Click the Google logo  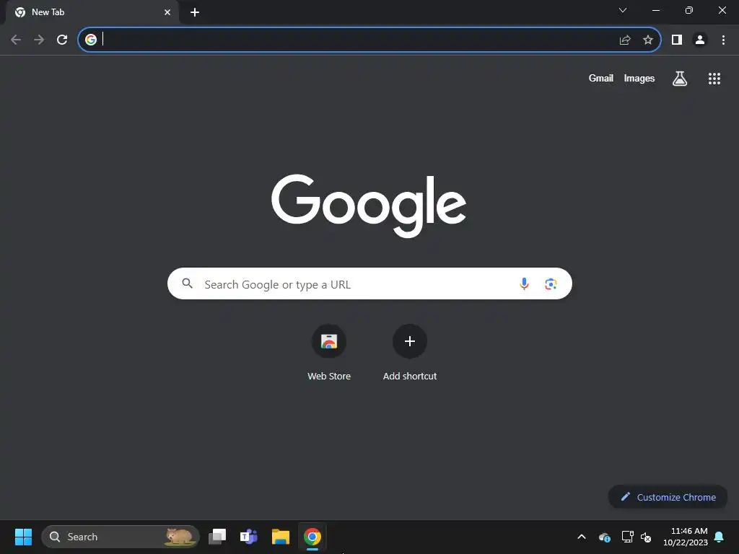click(x=369, y=206)
